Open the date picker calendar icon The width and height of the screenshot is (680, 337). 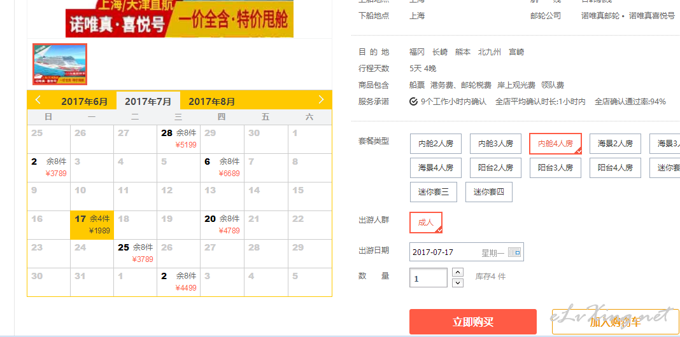(x=514, y=252)
